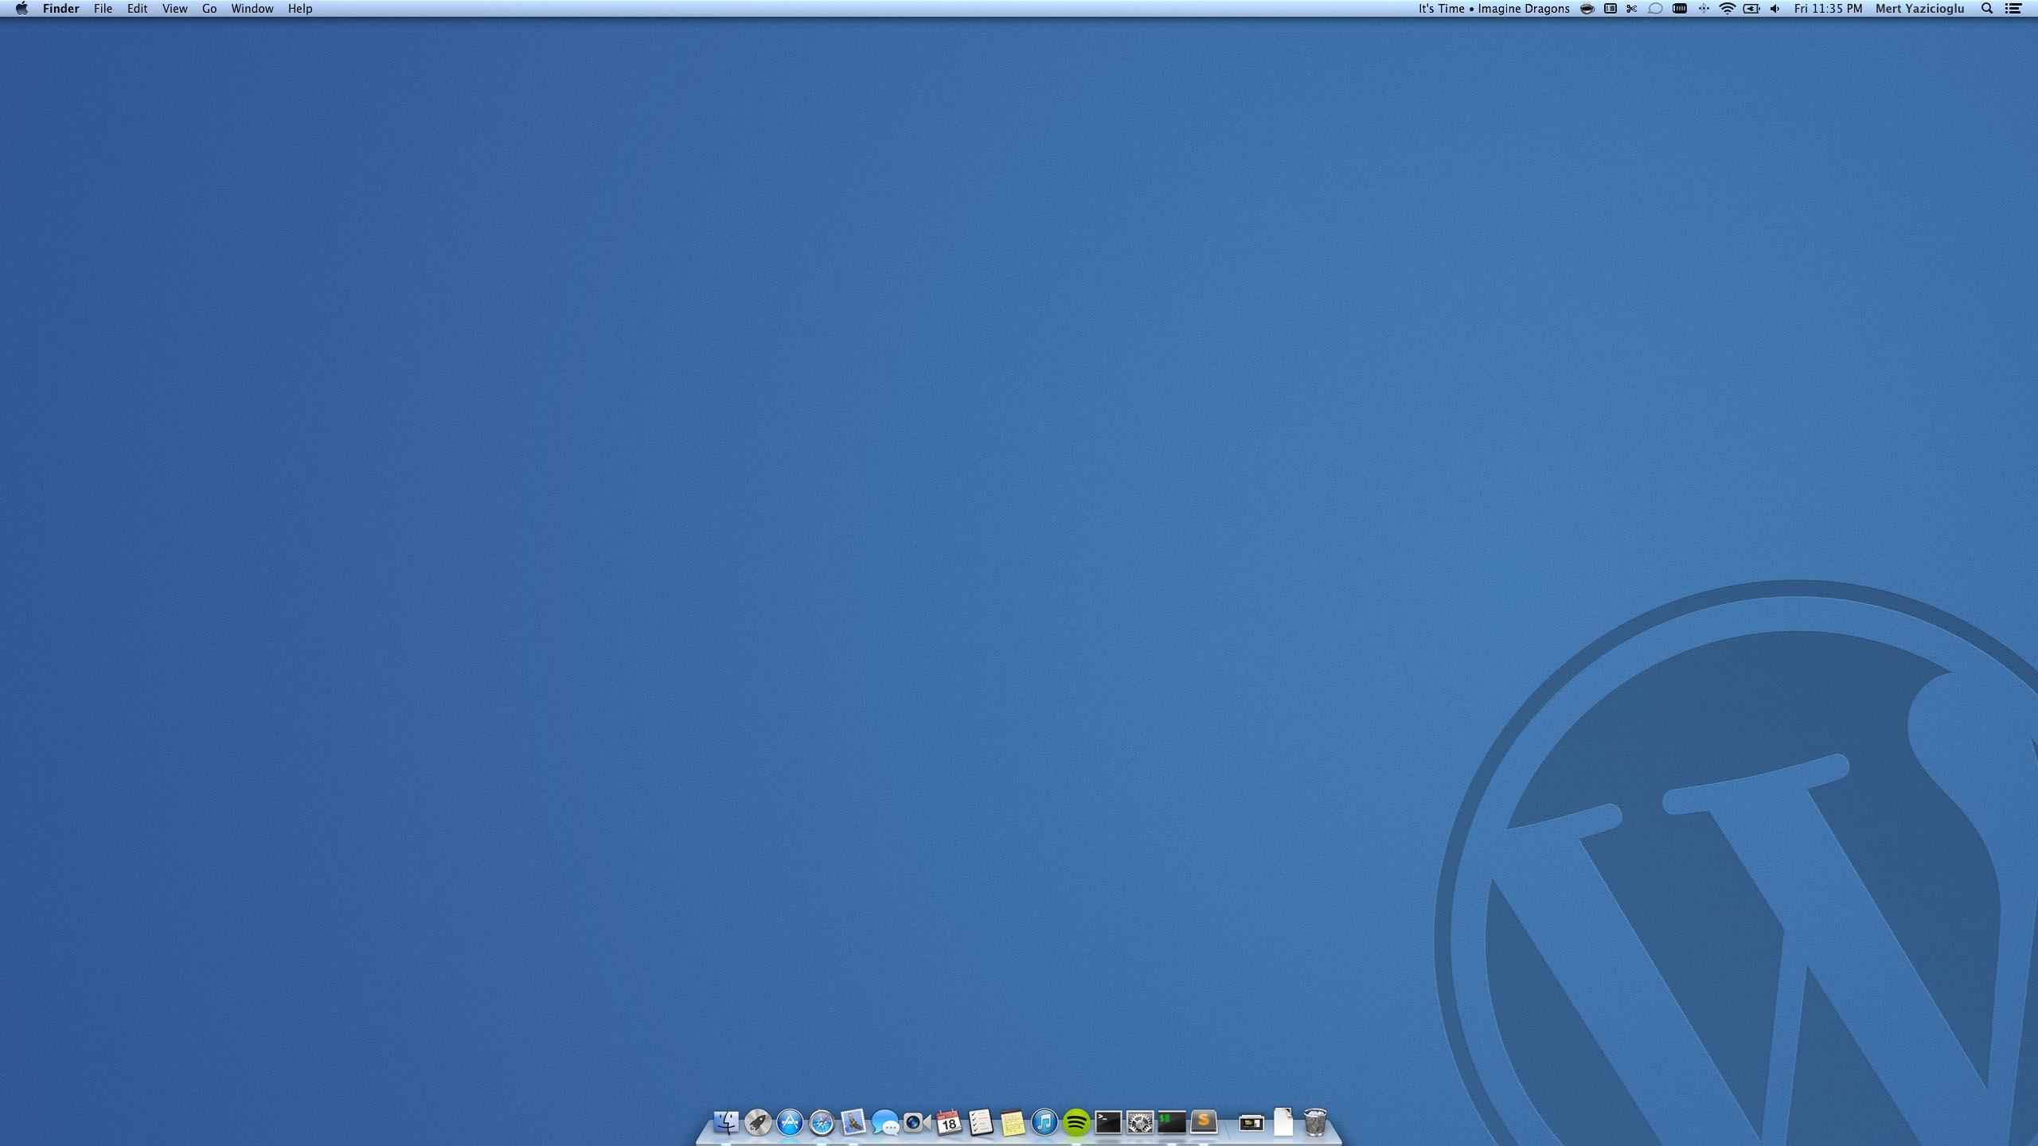Click the It's Time • Imagine Dragons text
This screenshot has height=1146, width=2038.
coord(1493,9)
